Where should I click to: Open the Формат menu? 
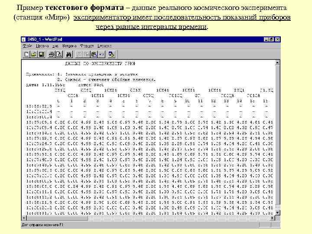87,46
